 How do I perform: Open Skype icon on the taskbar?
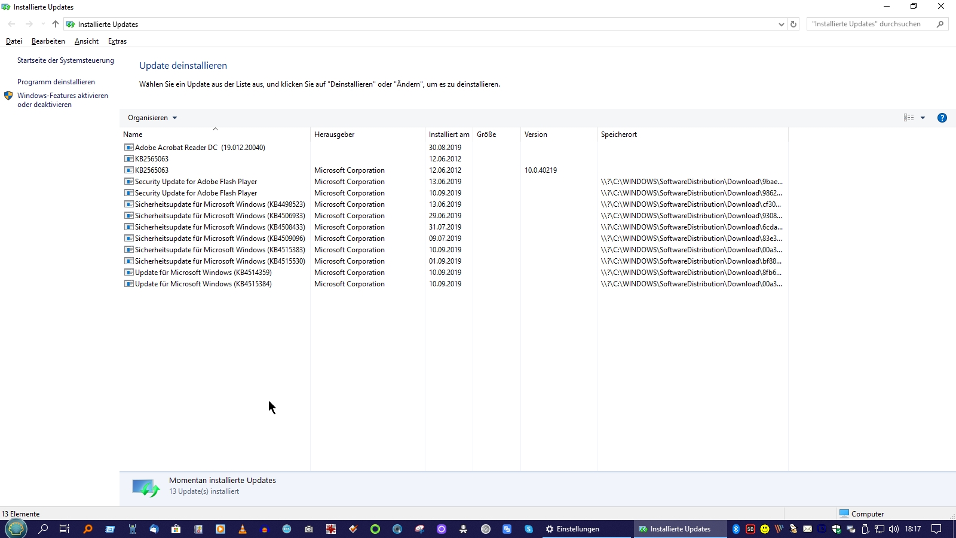click(x=529, y=529)
